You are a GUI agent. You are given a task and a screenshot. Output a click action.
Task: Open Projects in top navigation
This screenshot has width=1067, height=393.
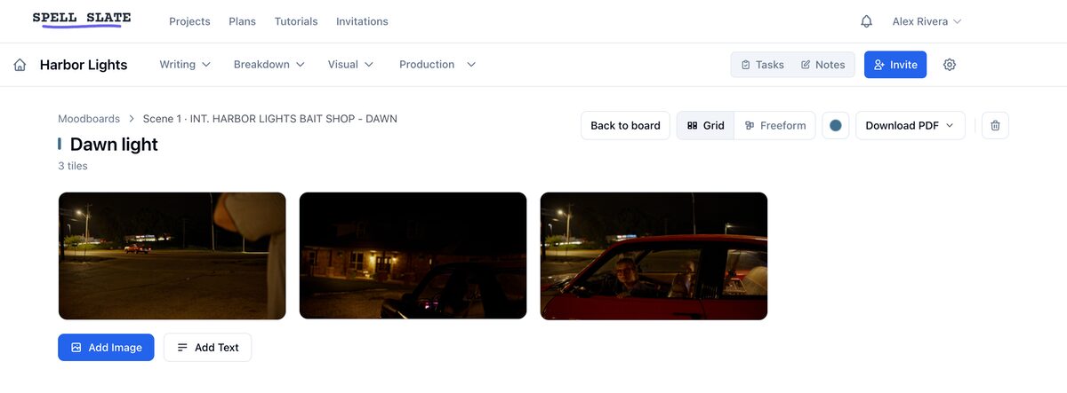pyautogui.click(x=189, y=21)
